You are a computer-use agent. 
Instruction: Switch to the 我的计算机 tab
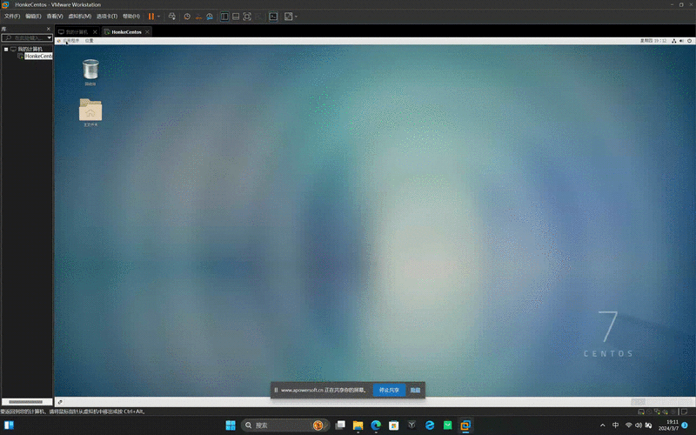tap(76, 31)
